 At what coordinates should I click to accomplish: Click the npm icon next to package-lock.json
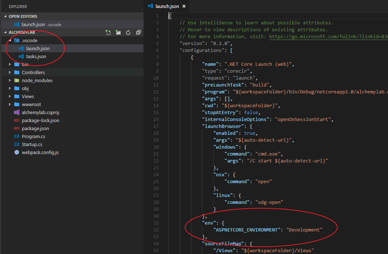(x=16, y=120)
